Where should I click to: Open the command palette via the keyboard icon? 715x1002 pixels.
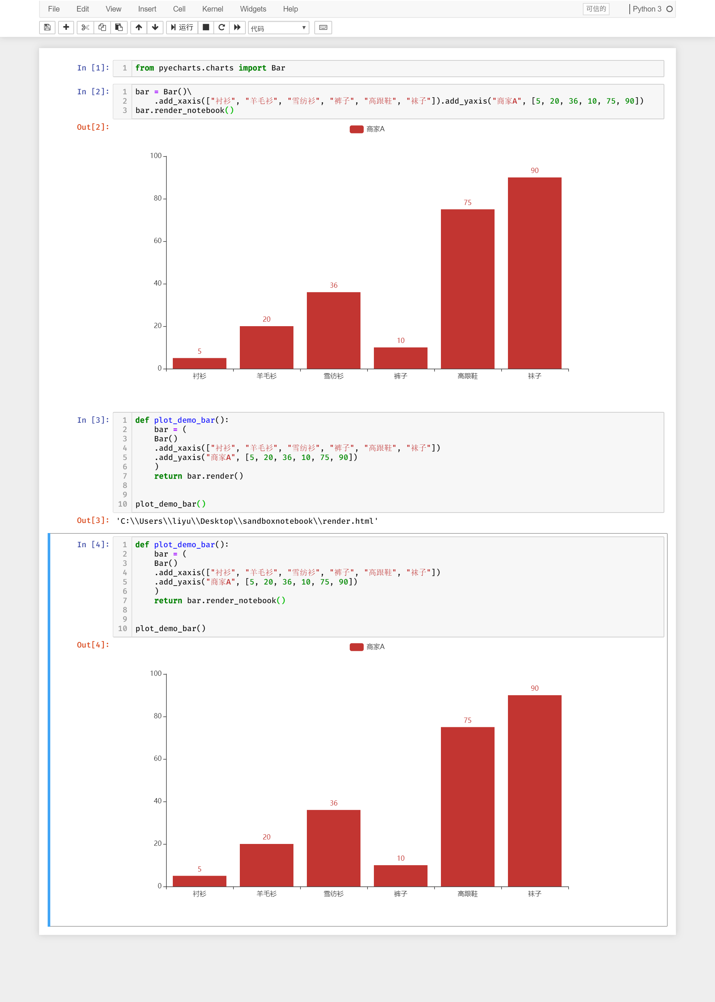pos(323,27)
